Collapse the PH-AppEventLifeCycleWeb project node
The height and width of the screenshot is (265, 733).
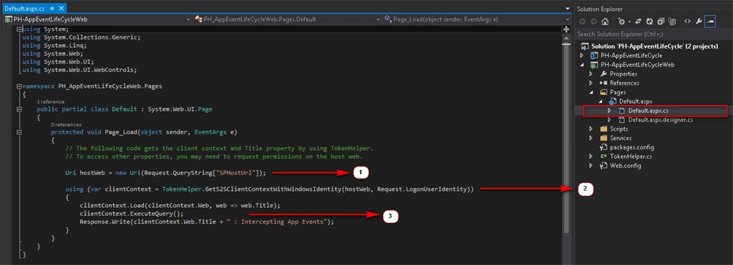(583, 65)
